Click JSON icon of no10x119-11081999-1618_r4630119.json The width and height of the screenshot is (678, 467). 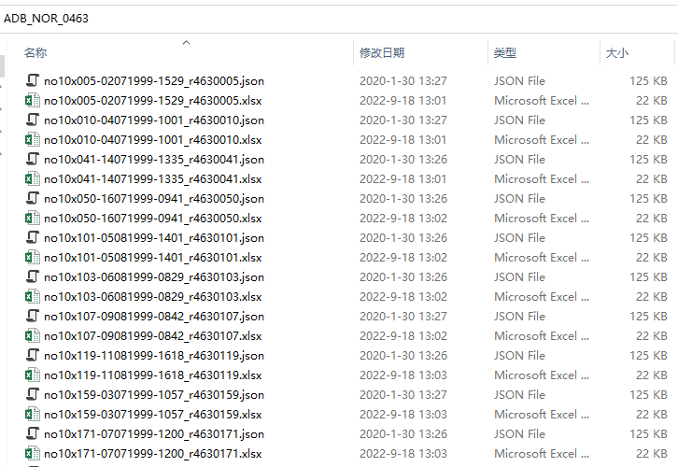point(33,356)
